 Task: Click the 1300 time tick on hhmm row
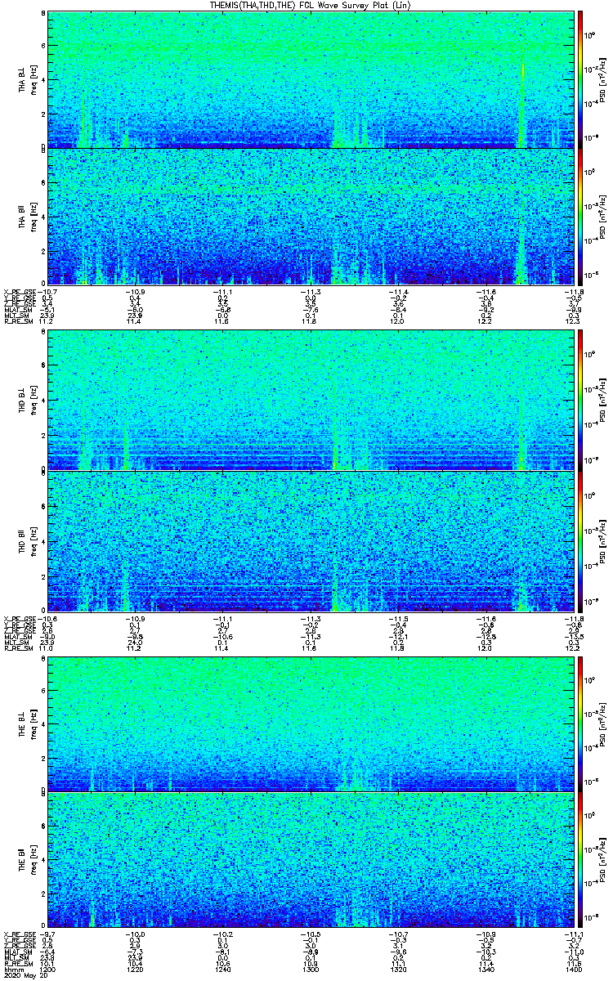(x=311, y=971)
